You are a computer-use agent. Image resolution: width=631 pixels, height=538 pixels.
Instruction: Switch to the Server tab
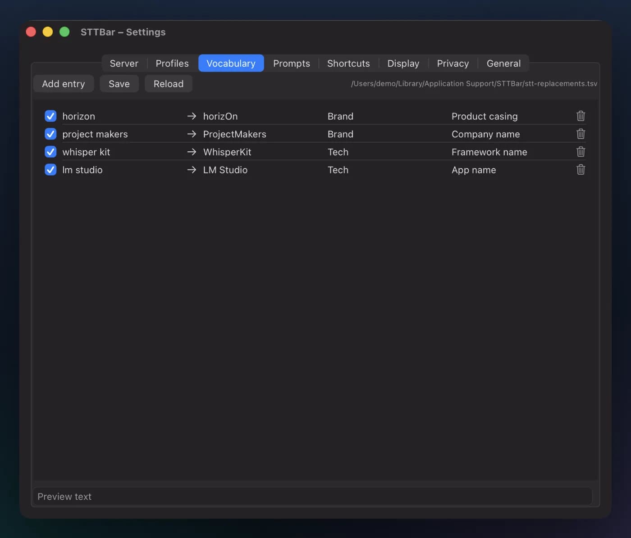pyautogui.click(x=124, y=63)
